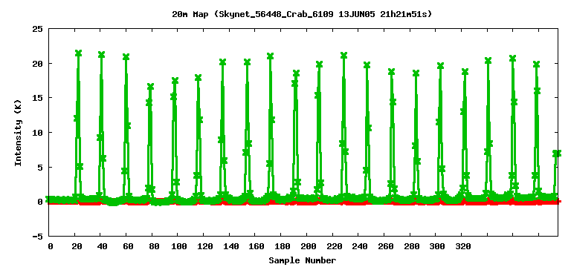The width and height of the screenshot is (571, 267).
Task: Click the y-axis tick label 20
Action: tap(38, 63)
